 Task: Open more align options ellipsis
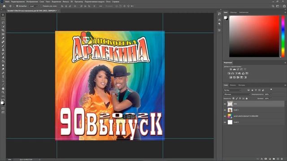pyautogui.click(x=100, y=6)
